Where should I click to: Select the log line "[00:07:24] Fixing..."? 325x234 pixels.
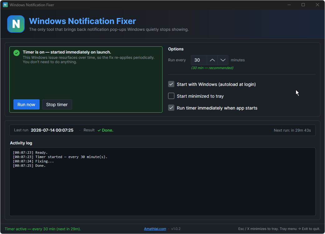point(33,161)
